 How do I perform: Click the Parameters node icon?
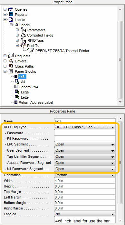click(x=23, y=30)
